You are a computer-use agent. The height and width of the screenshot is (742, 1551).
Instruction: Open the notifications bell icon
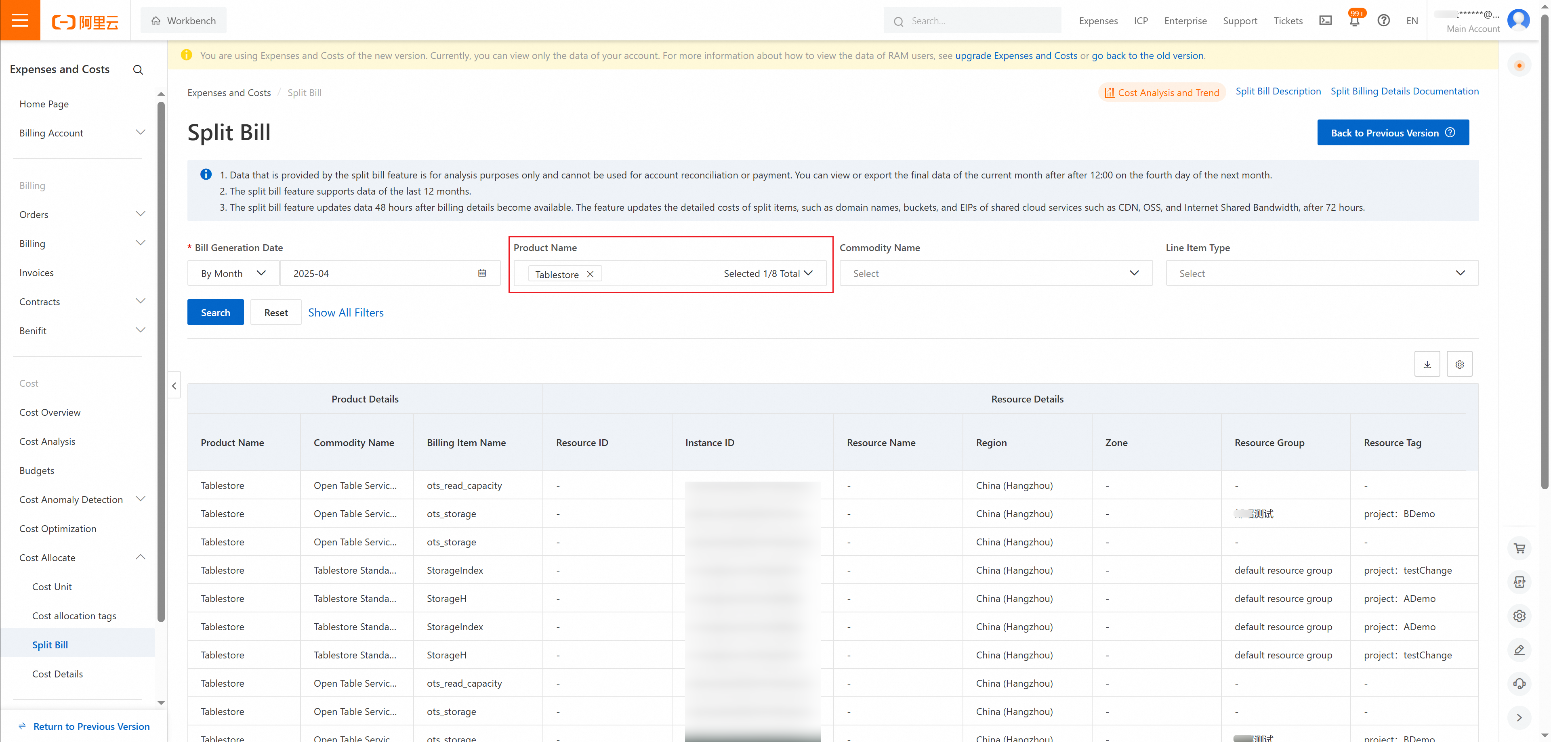point(1354,21)
